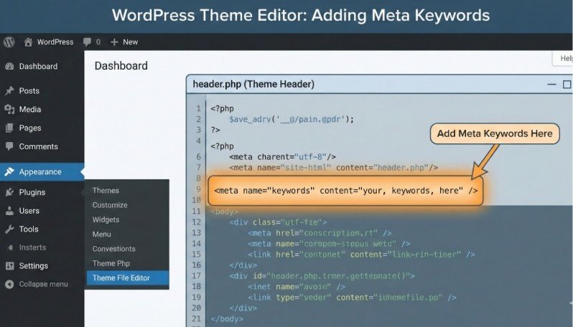
Task: Open the Tools menu
Action: (x=29, y=229)
